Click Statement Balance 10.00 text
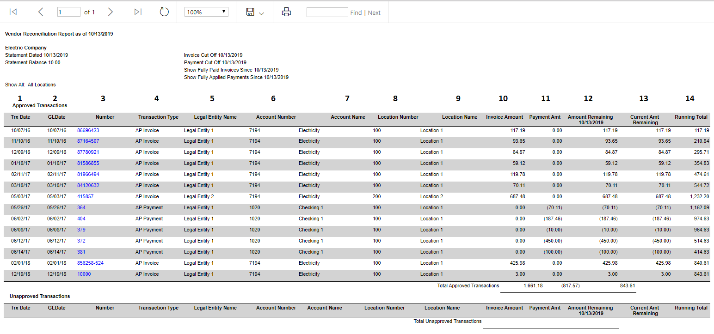 pos(32,63)
